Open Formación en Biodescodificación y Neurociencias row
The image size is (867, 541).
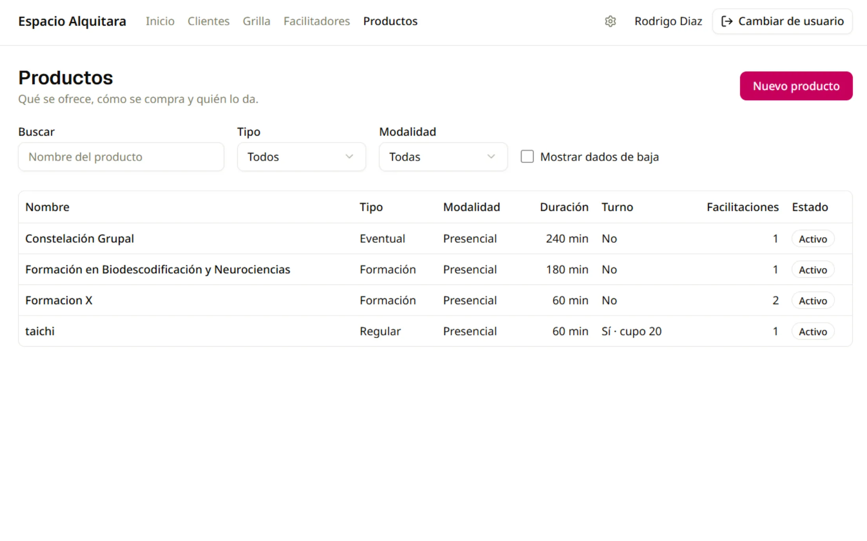[435, 270]
